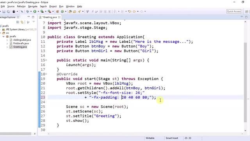
Task: Open the Refactor menu
Action: (21, 6)
